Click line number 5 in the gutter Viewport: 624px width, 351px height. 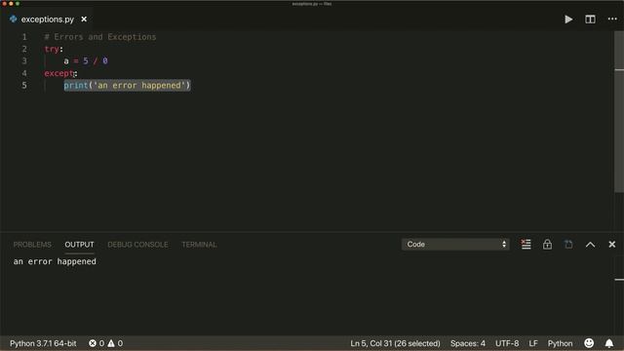point(24,85)
